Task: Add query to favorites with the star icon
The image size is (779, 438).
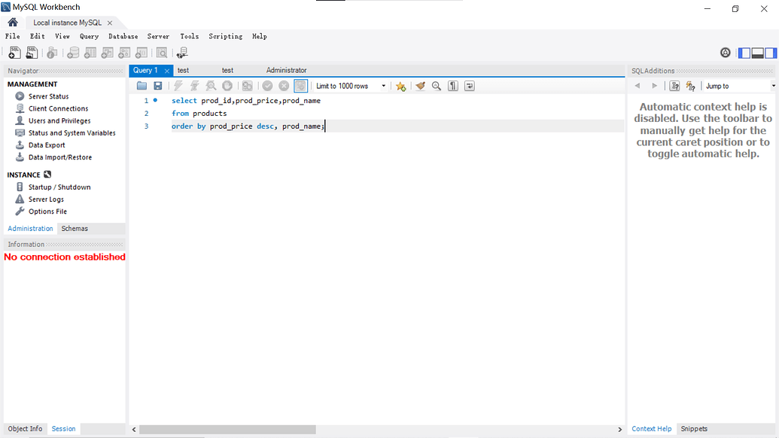Action: [400, 87]
